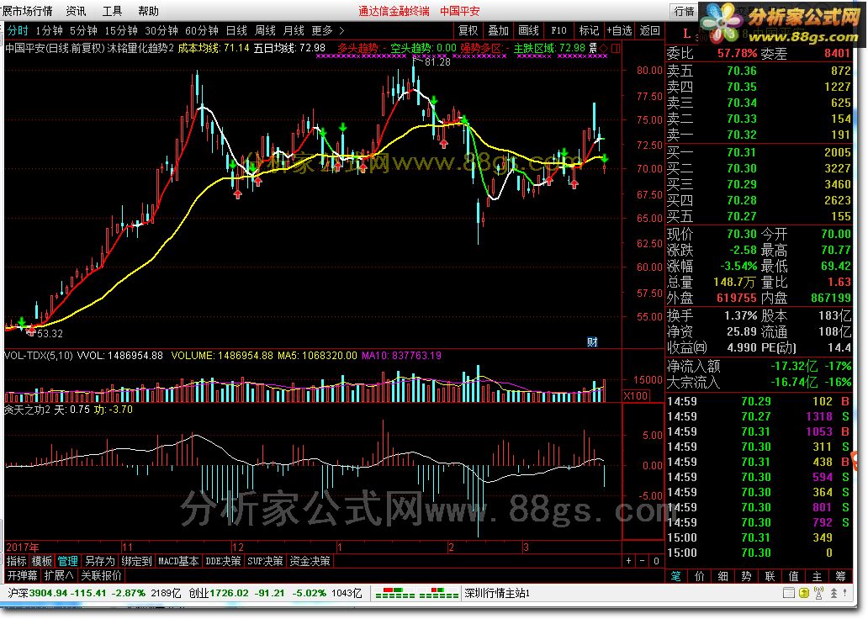Select MACD基本 indicator tab
This screenshot has width=868, height=619.
178,561
